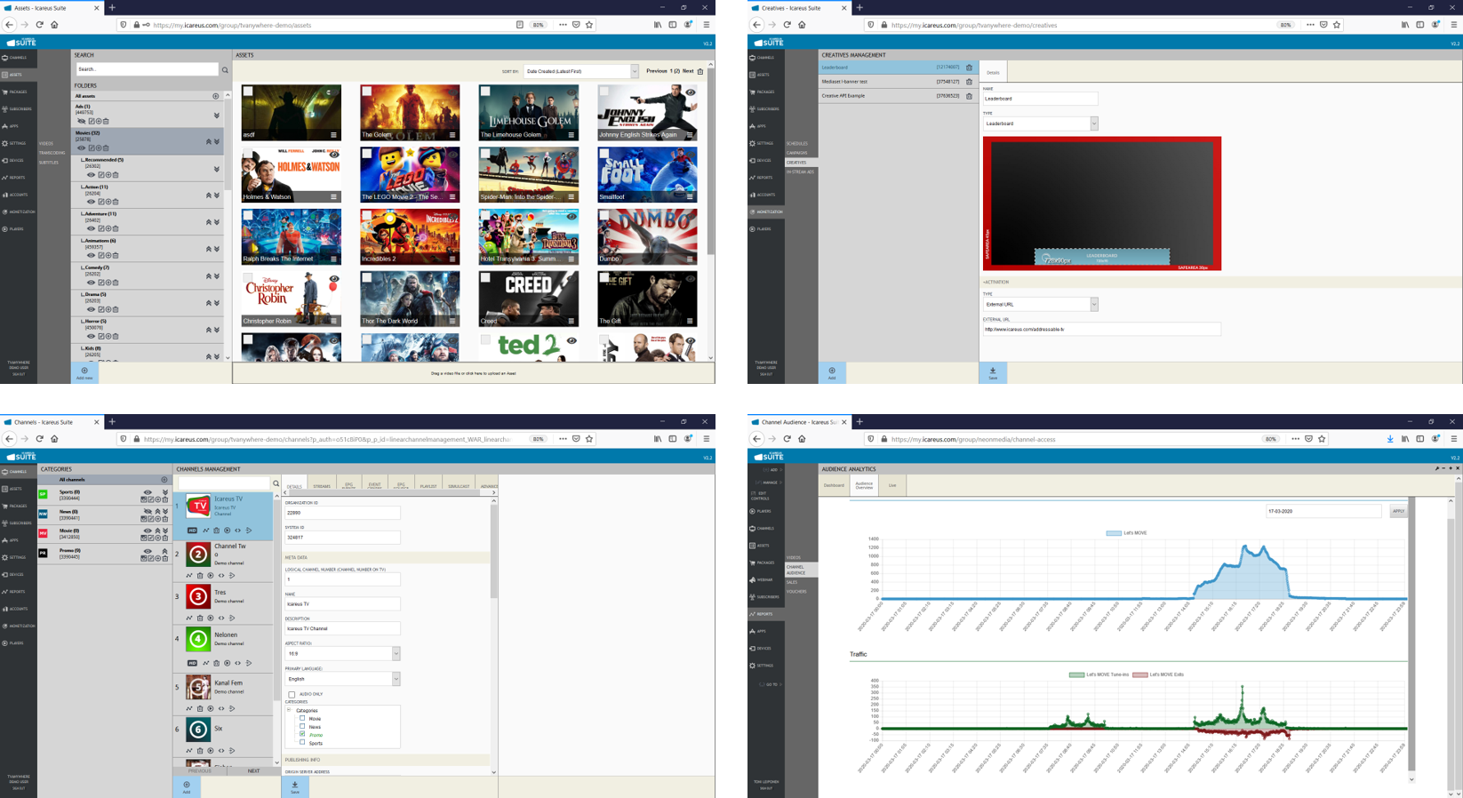Screen dimensions: 1463x798
Task: Open the Date Created sort dropdown
Action: 580,71
